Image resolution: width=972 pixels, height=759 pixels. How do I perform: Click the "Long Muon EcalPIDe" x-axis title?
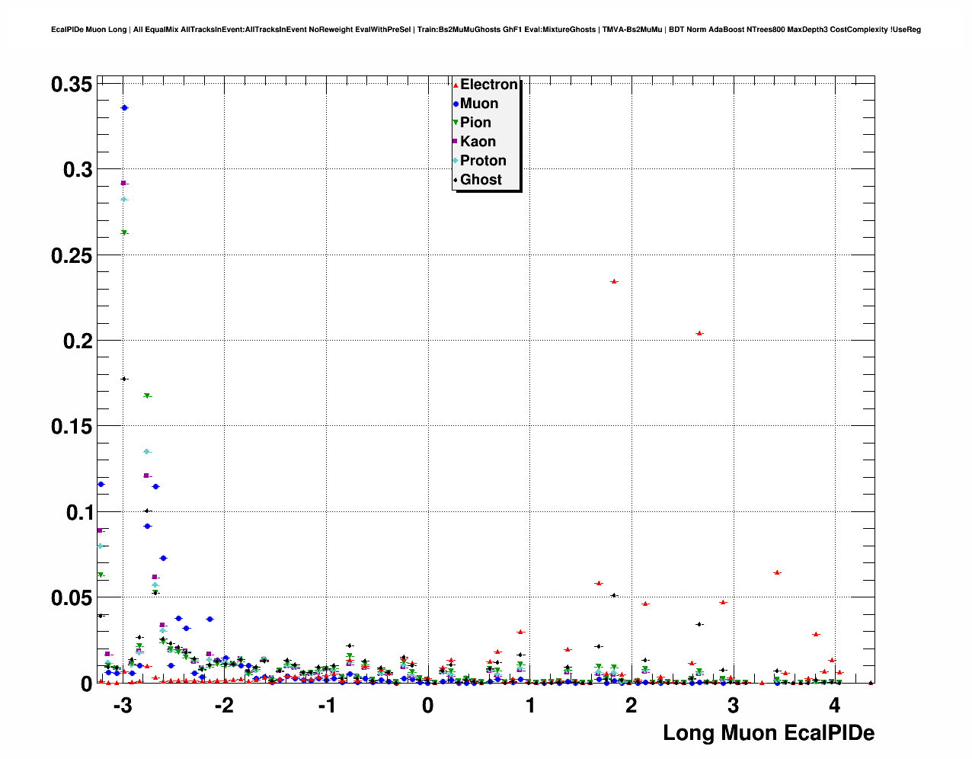(768, 733)
